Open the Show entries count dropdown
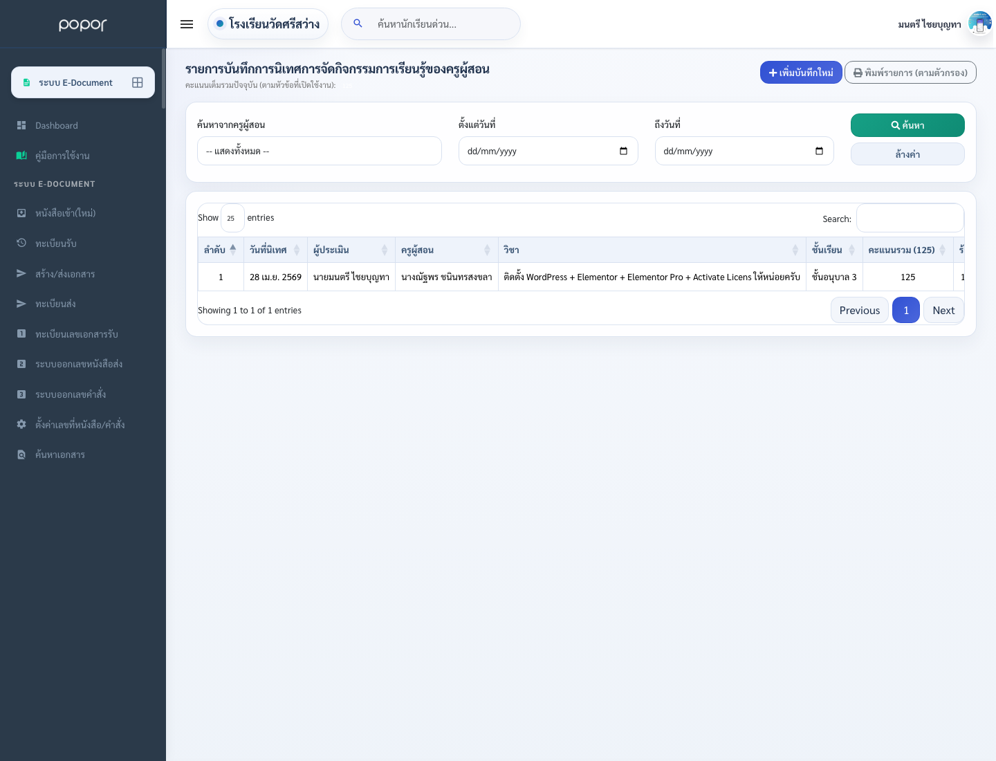Image resolution: width=996 pixels, height=761 pixels. (x=232, y=218)
